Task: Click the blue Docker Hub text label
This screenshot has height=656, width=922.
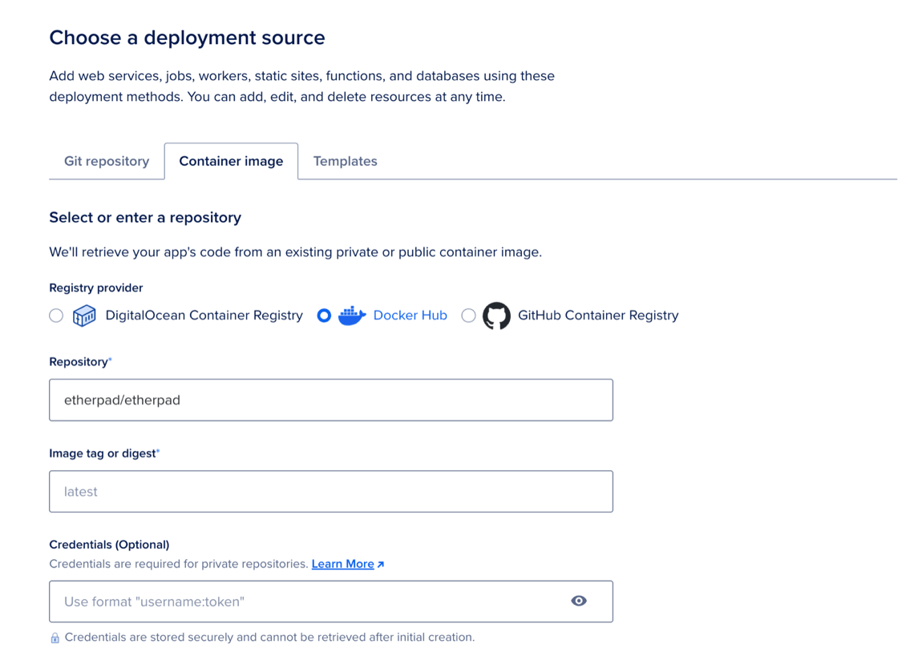Action: pos(410,315)
